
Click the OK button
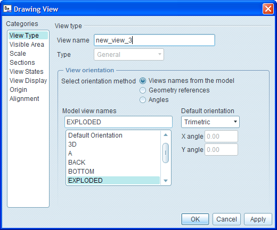point(195,219)
